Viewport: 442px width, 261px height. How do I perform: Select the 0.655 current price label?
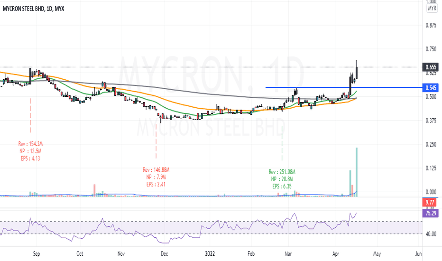431,67
